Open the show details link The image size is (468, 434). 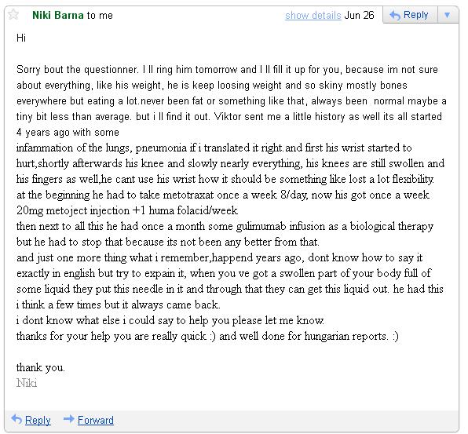click(313, 15)
